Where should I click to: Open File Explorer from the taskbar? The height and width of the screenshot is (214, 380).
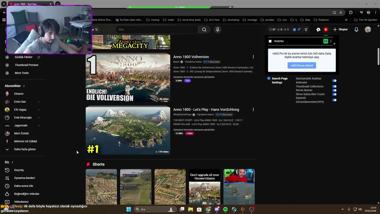[x=191, y=209]
